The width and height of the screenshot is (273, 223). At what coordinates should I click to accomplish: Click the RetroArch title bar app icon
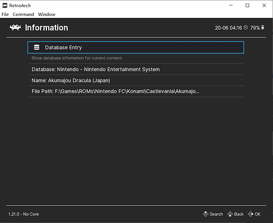(5, 5)
